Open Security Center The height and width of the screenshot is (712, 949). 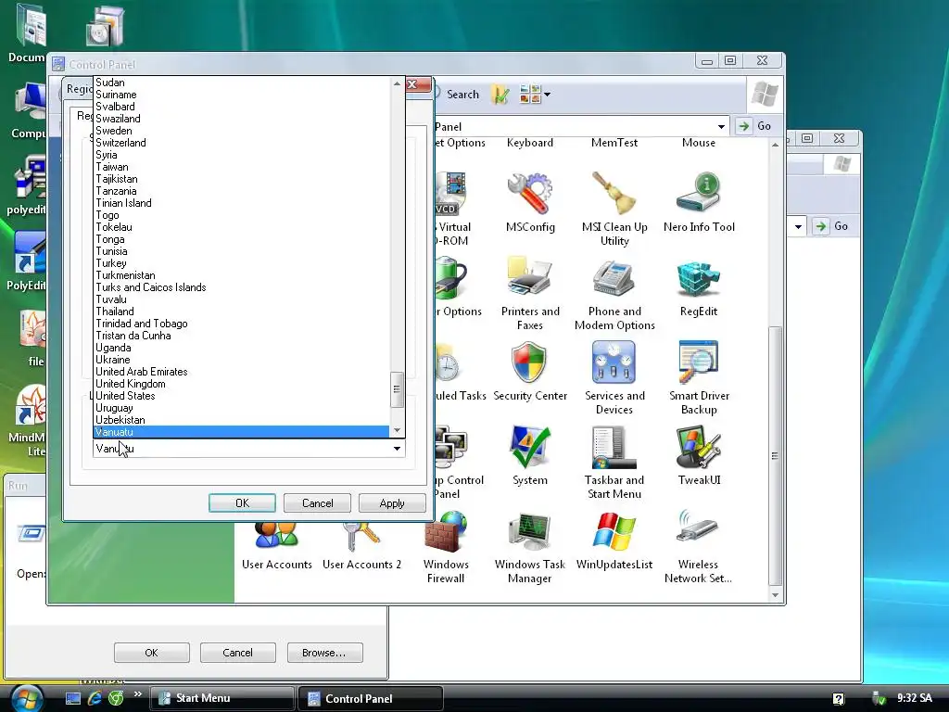[529, 372]
